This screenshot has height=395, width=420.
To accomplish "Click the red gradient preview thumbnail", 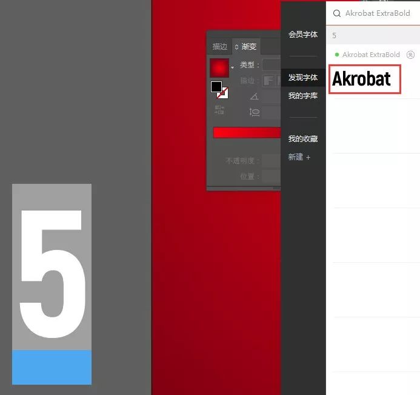I will click(219, 67).
